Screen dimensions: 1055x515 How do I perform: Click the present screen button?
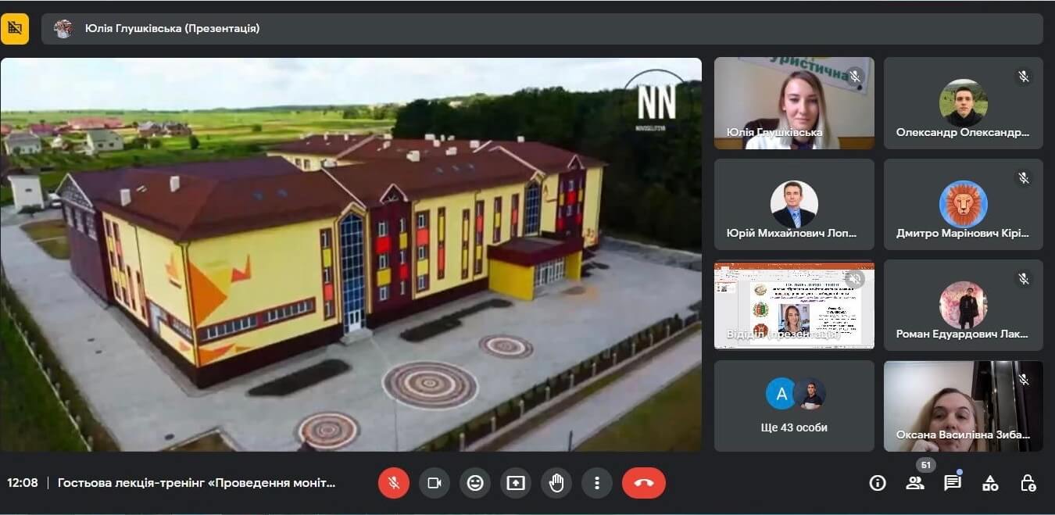(516, 483)
